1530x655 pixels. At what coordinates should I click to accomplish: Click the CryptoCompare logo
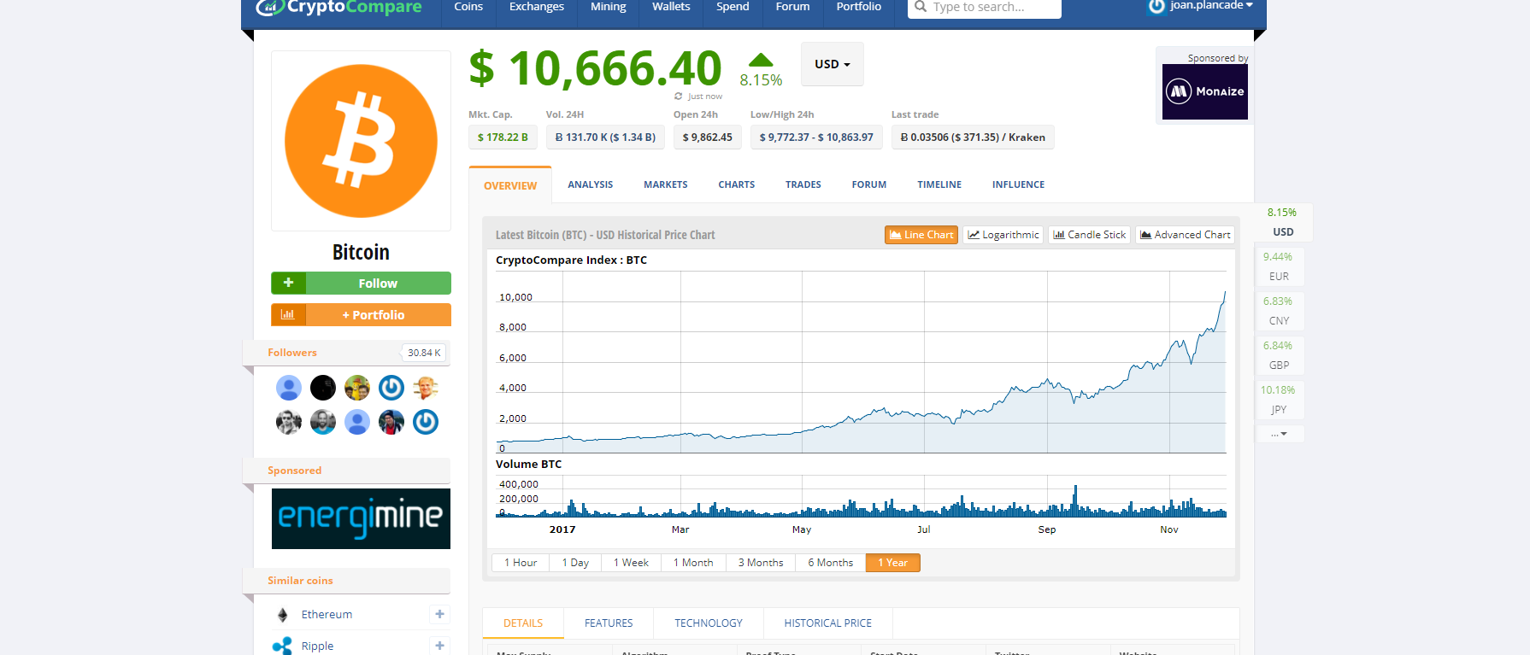point(339,7)
